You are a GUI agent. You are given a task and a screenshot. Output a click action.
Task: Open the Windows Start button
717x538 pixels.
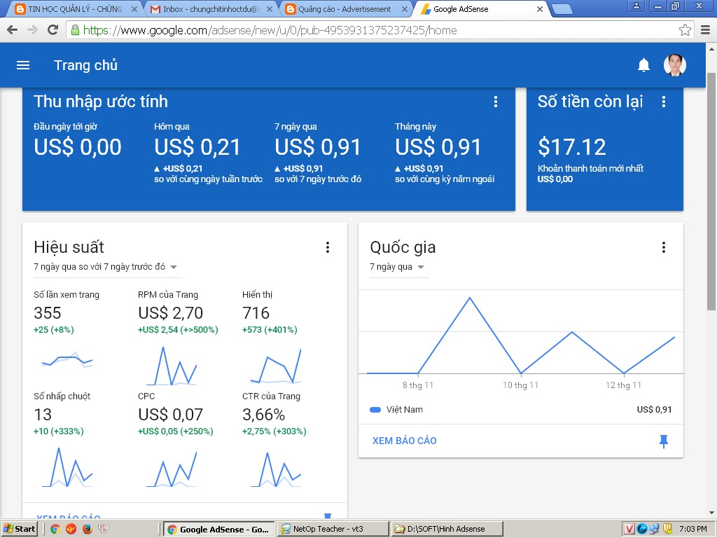[19, 530]
